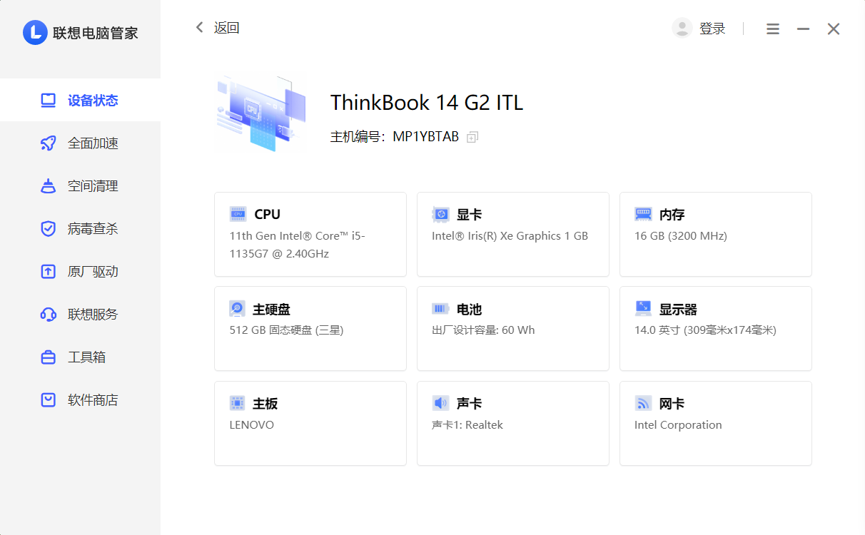The height and width of the screenshot is (535, 865).
Task: Open the hamburger main menu
Action: point(773,29)
